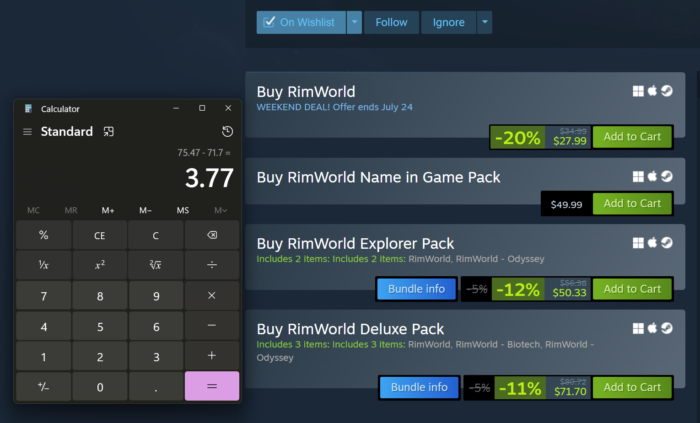Screen dimensions: 700x423
Task: Toggle Calculator keep-on-top mode icon
Action: point(108,132)
